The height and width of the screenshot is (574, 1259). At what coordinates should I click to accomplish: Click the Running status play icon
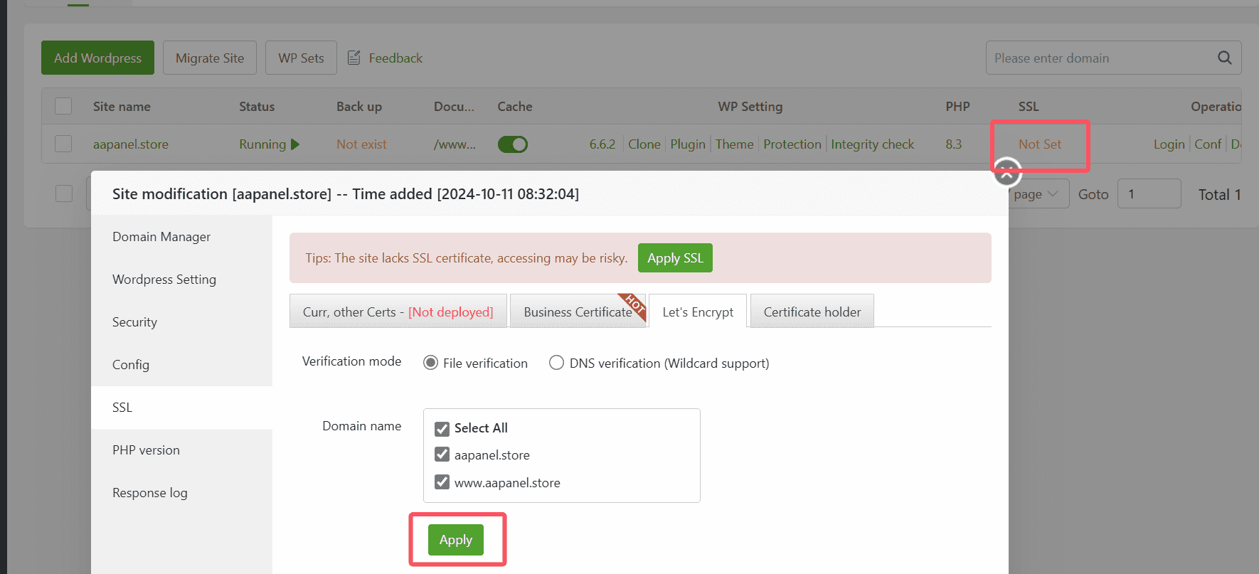[295, 144]
